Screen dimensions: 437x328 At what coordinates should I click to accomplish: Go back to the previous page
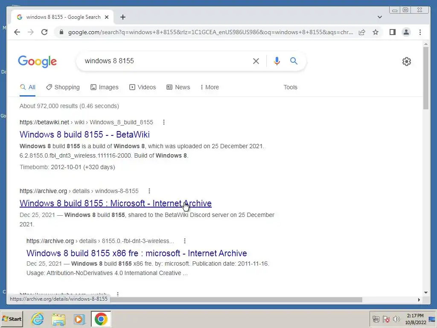[x=17, y=32]
